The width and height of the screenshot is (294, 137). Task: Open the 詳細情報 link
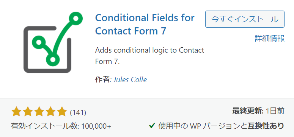point(270,38)
